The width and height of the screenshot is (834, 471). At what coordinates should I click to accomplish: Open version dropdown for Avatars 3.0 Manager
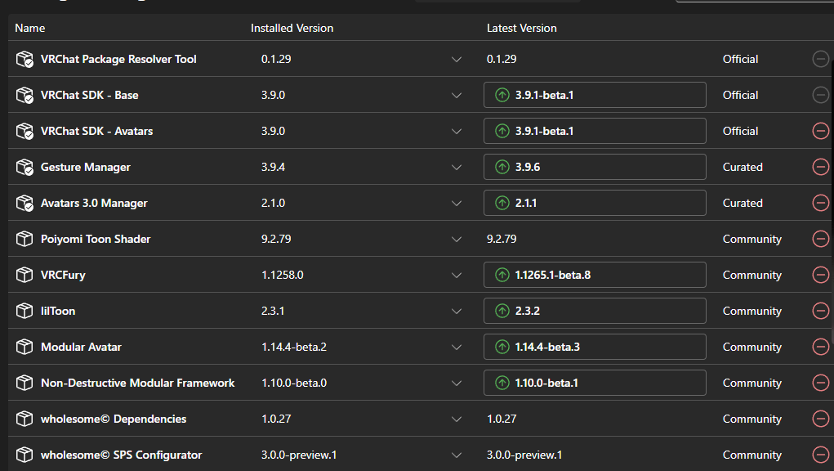457,204
